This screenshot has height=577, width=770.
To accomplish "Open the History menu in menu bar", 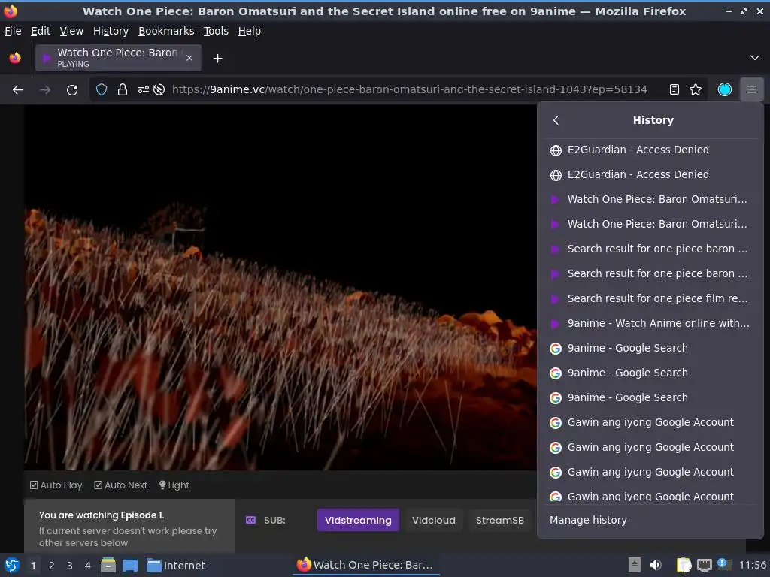I will 111,31.
